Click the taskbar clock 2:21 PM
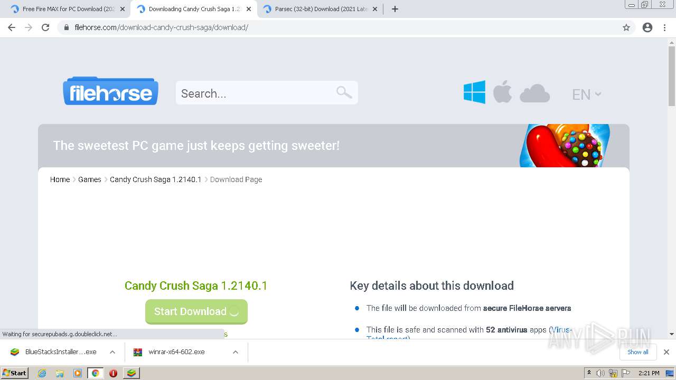Screen dimensions: 676x380 pyautogui.click(x=649, y=373)
